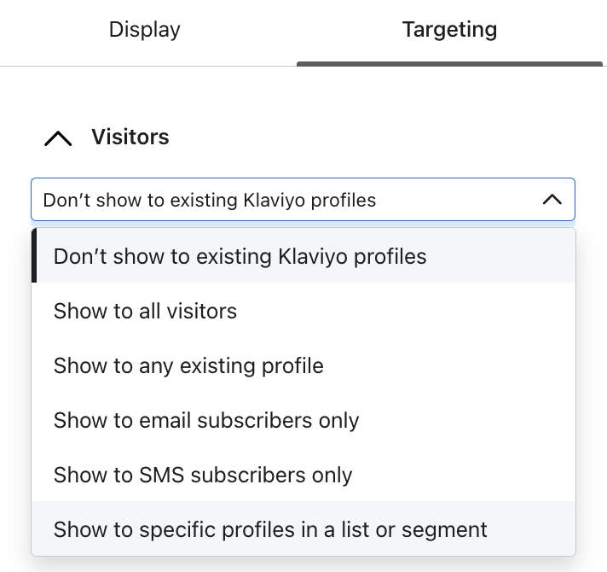
Task: Pick "Show to any existing profile"
Action: [188, 365]
